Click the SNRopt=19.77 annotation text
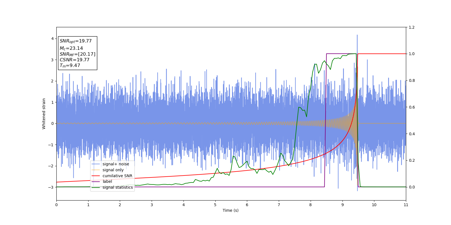The height and width of the screenshot is (225, 451). (x=76, y=41)
